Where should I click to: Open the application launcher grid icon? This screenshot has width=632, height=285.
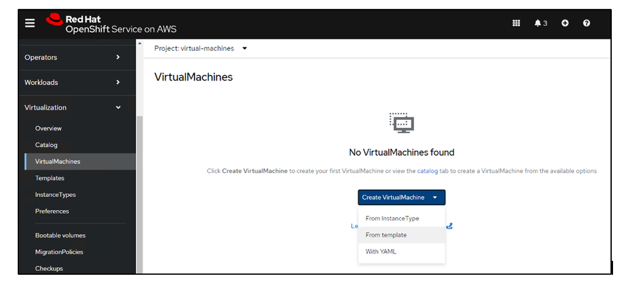click(x=516, y=23)
